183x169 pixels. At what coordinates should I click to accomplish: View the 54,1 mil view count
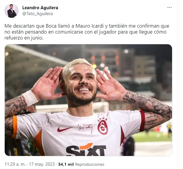pyautogui.click(x=66, y=164)
